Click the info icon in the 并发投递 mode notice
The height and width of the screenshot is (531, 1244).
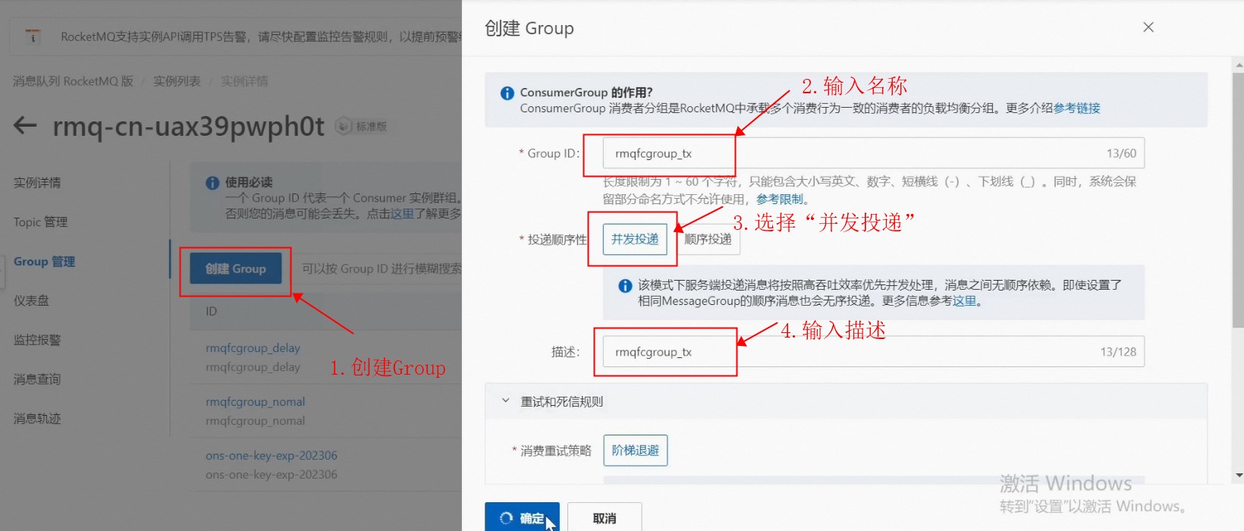(x=625, y=285)
